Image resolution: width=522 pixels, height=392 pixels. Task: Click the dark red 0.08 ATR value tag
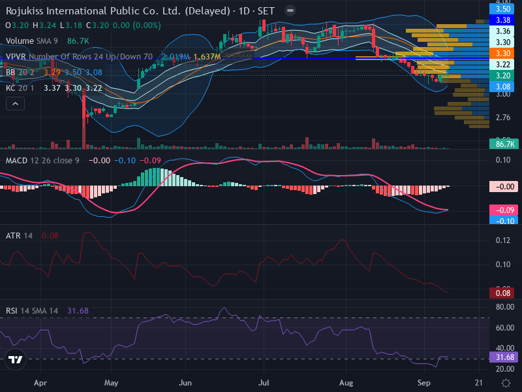[503, 293]
